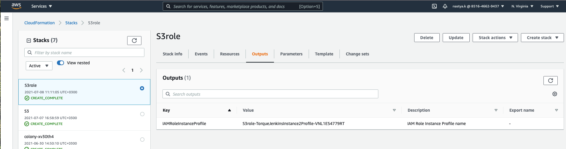Toggle the View nested switch
The height and width of the screenshot is (149, 566).
pyautogui.click(x=60, y=63)
